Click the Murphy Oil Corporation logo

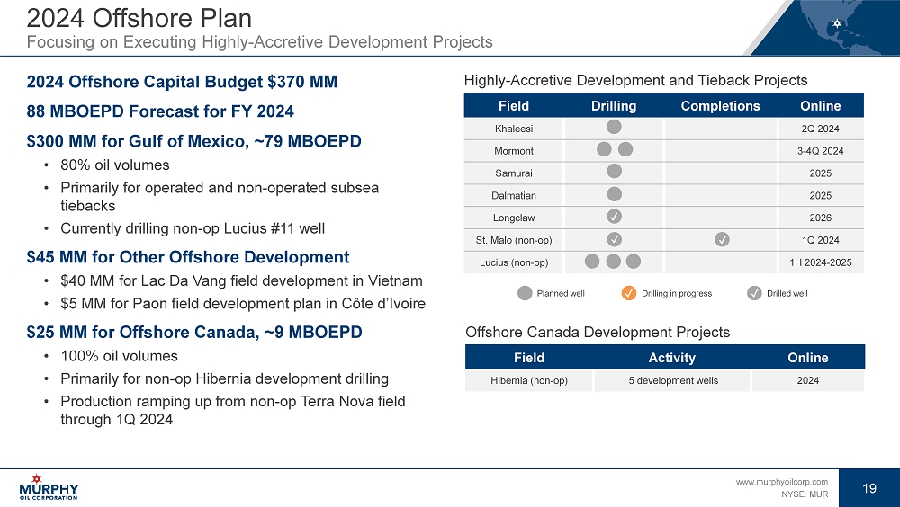(49, 486)
